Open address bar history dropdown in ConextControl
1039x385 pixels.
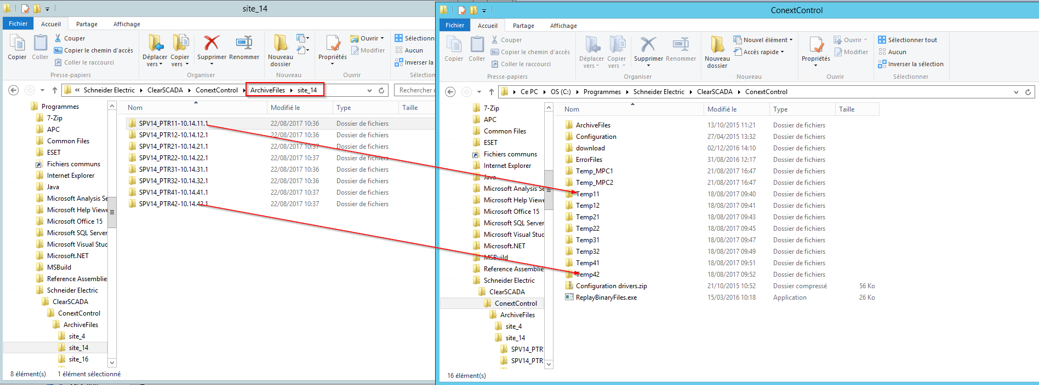1016,92
